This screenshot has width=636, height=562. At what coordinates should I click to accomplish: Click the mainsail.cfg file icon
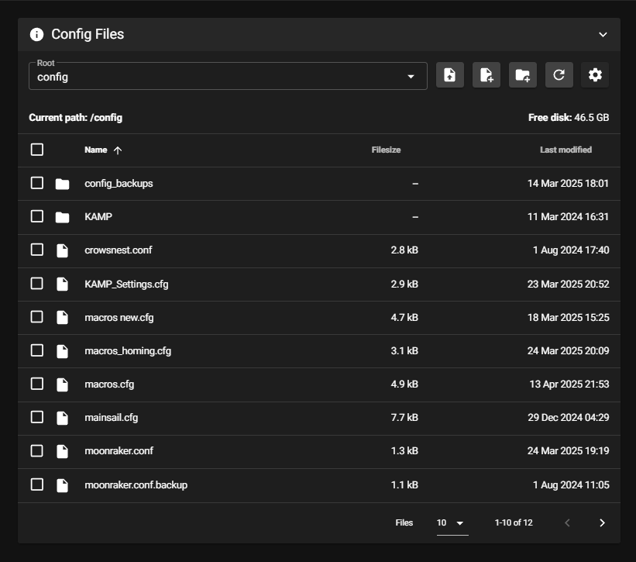[x=62, y=418]
